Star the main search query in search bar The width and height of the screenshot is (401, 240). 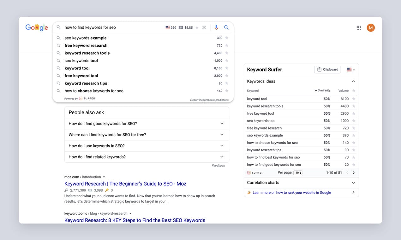pos(197,27)
